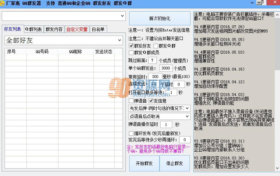Image resolution: width=280 pixels, height=176 pixels.
Task: Click the changelog scrollbar down arrow
Action: (277, 168)
